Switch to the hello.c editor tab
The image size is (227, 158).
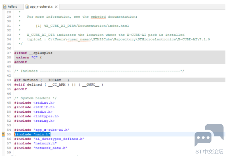(x=12, y=7)
